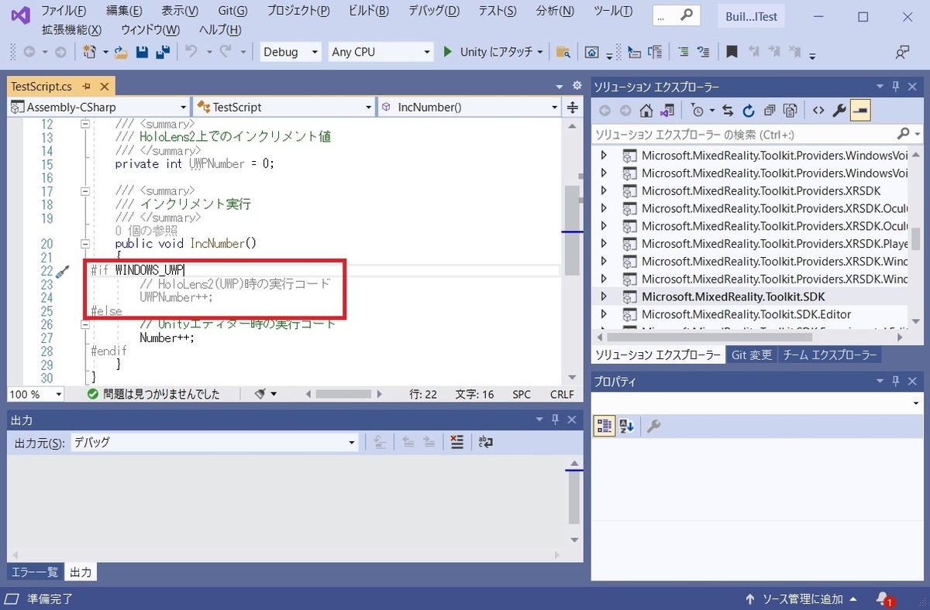The height and width of the screenshot is (610, 930).
Task: Toggle Categorized view in Properties panel
Action: (x=605, y=426)
